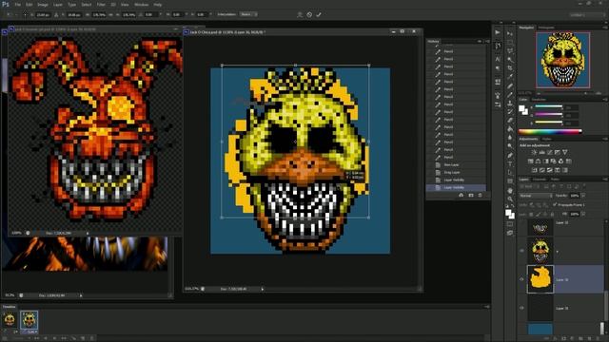The width and height of the screenshot is (609, 342).
Task: Select the Lasso tool
Action: 510,51
